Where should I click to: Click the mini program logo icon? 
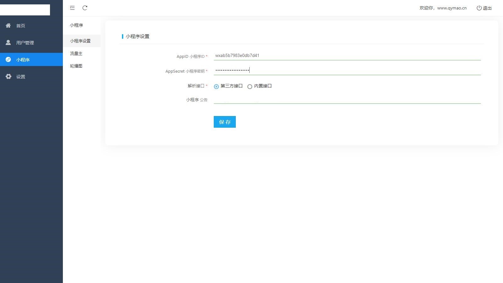[8, 59]
